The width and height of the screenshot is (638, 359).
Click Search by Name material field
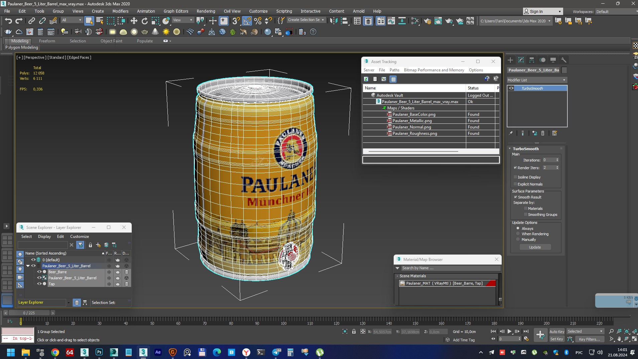tap(451, 268)
